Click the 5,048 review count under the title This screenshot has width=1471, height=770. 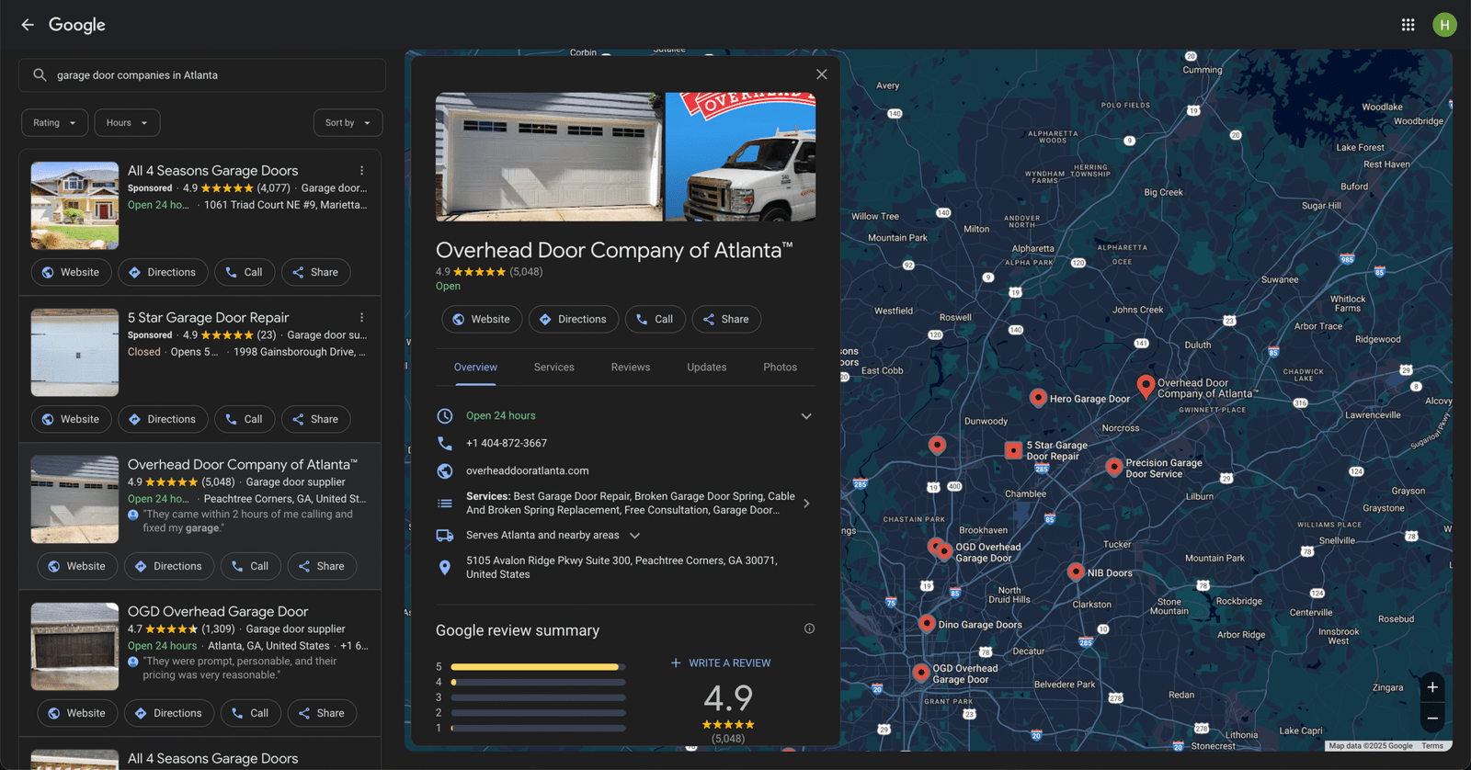click(x=526, y=272)
